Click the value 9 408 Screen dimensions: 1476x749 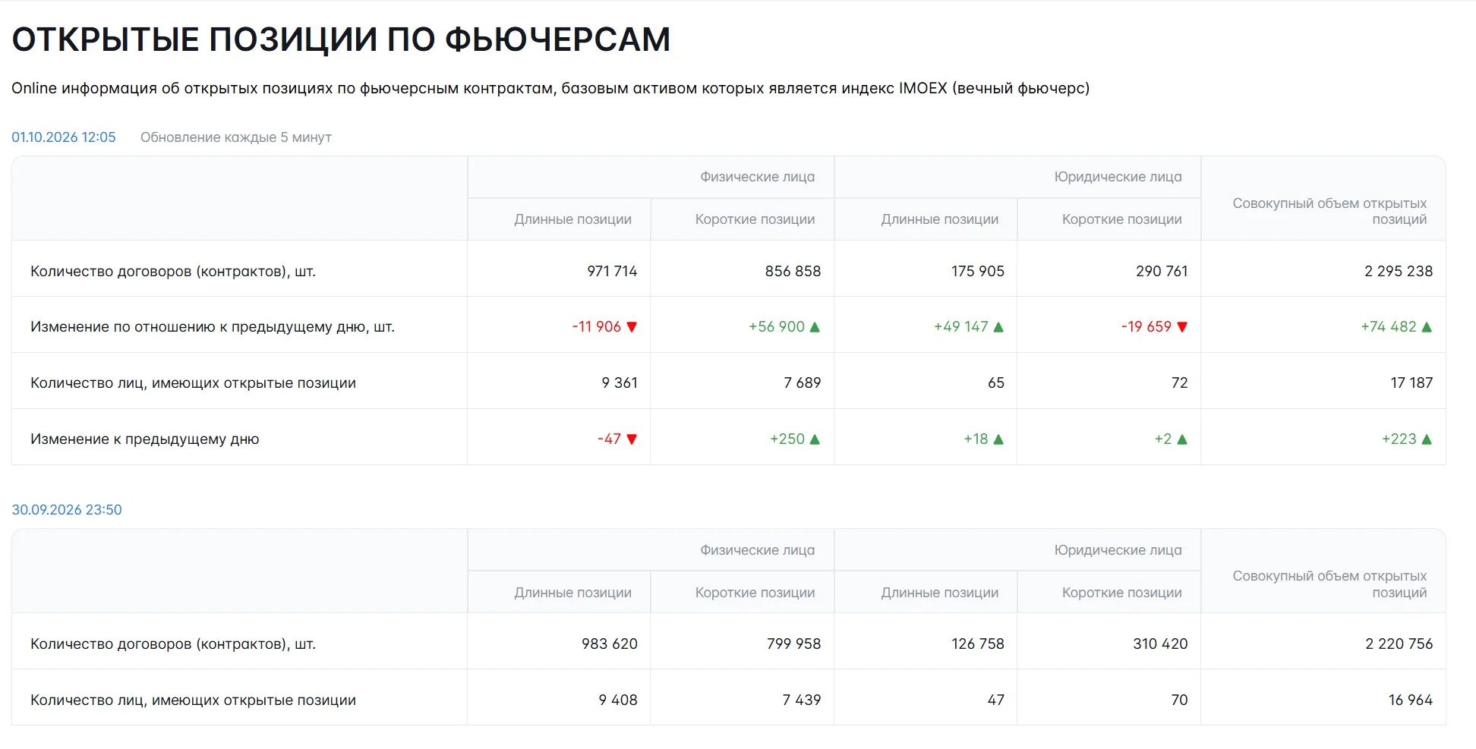coord(618,700)
